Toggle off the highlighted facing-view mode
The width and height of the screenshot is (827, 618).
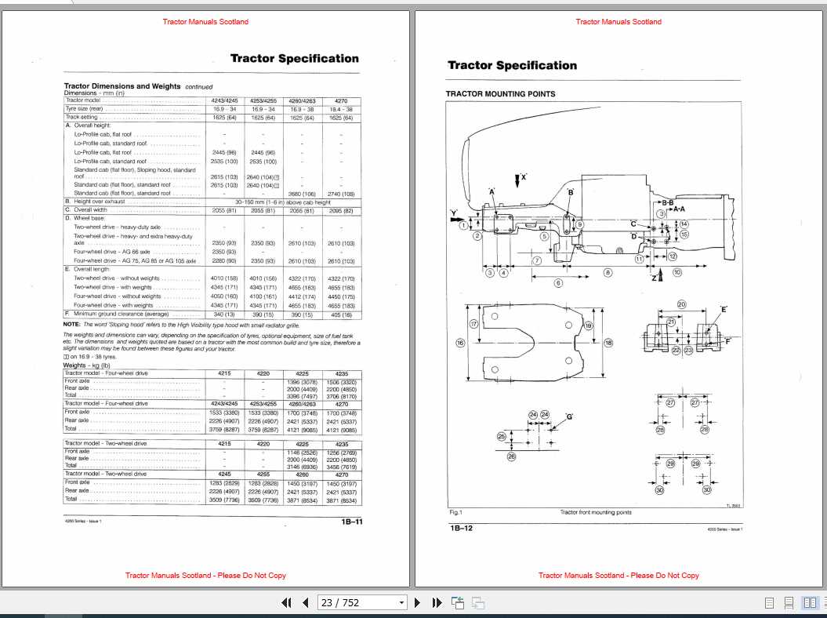809,602
